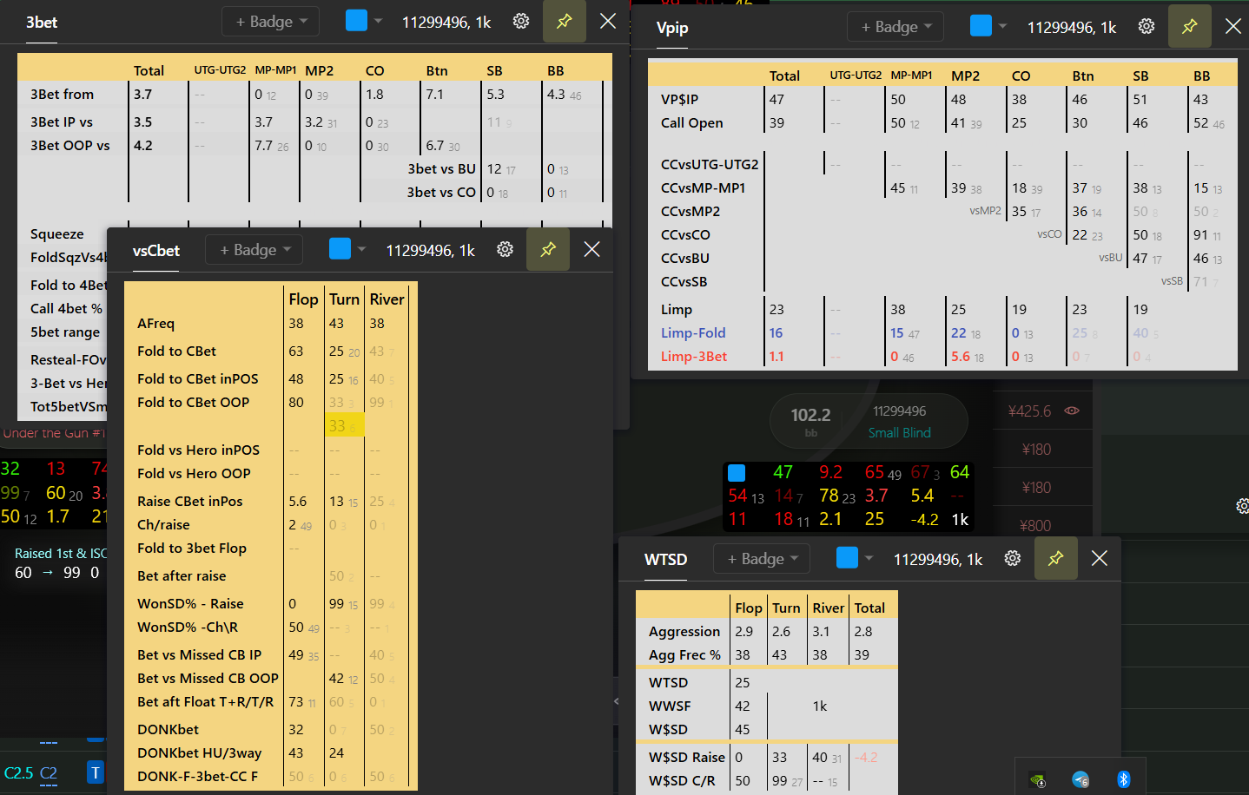The width and height of the screenshot is (1249, 795).
Task: Expand color arrow in WTSD popup
Action: coord(869,558)
